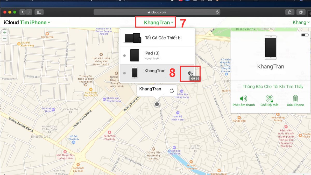Open the KhangTran device dropdown at top
311x175 pixels.
point(155,23)
